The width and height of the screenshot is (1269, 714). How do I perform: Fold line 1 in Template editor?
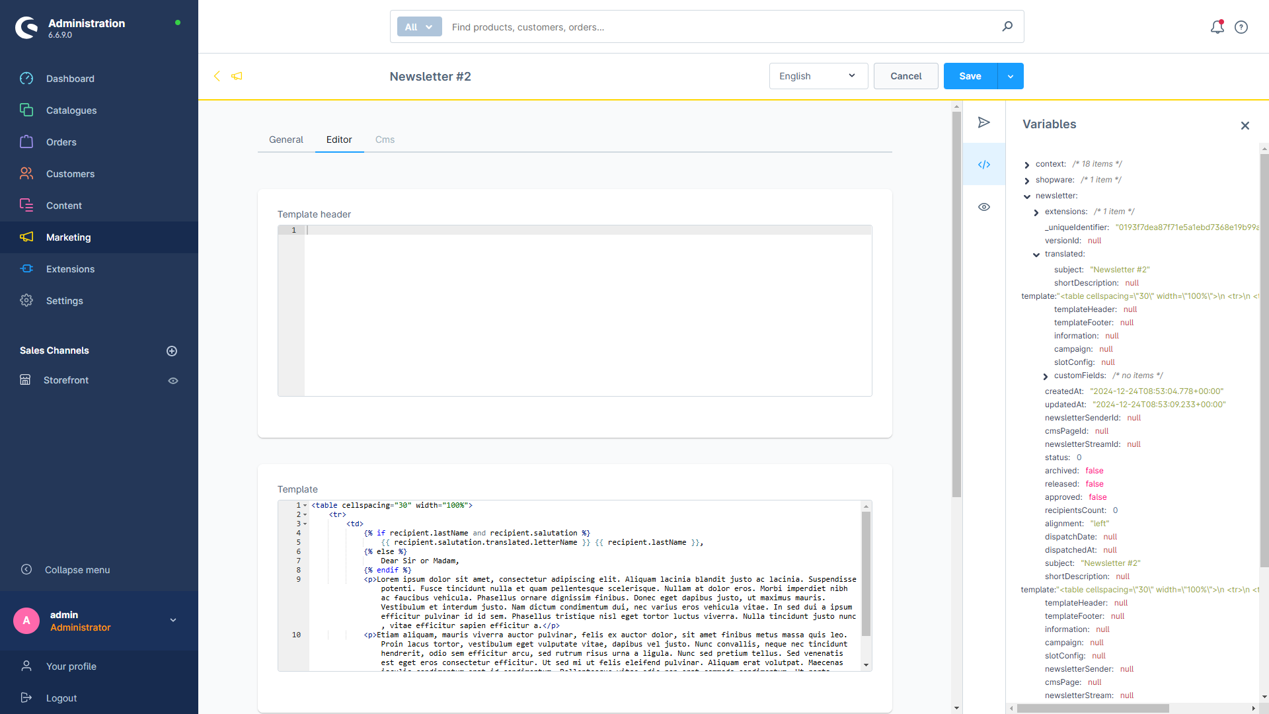click(x=305, y=506)
